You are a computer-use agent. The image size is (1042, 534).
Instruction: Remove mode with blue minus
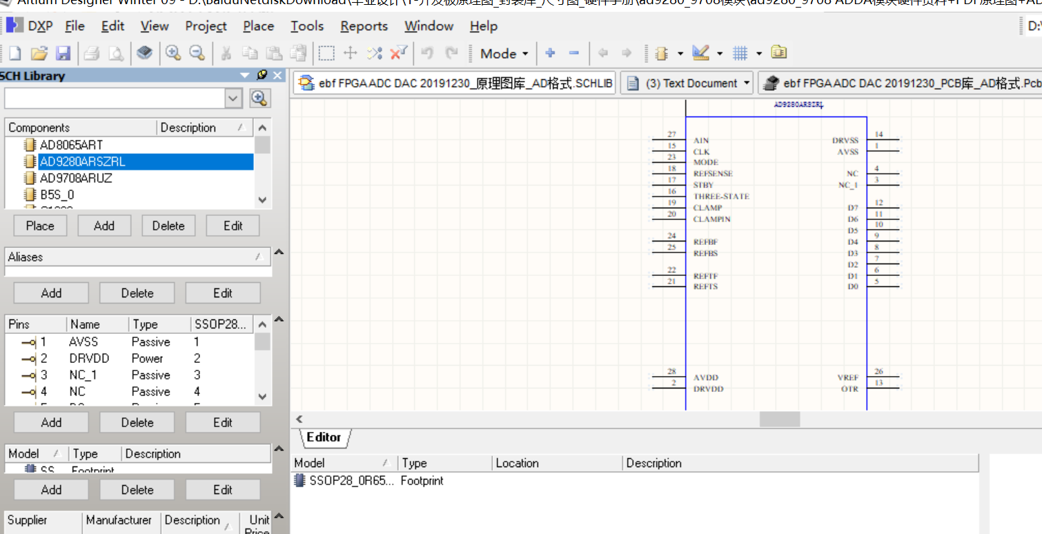574,53
